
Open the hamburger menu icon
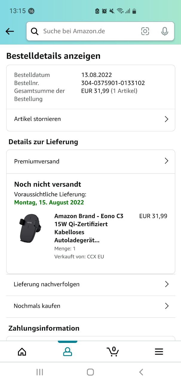coord(159,352)
